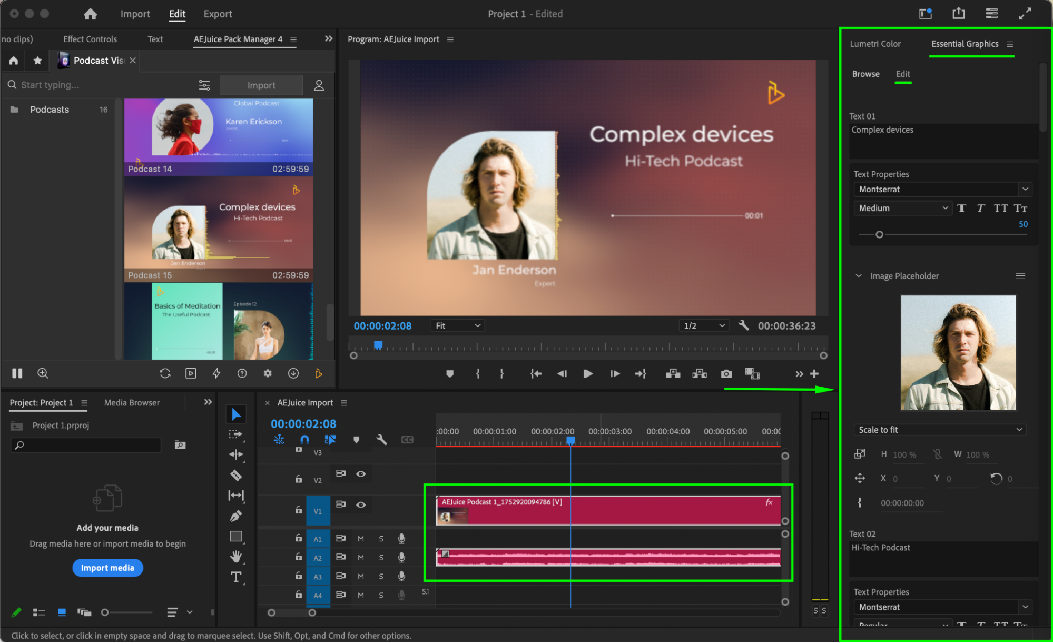This screenshot has height=643, width=1053.
Task: Select the Razor tool in the toolbar
Action: tap(236, 475)
